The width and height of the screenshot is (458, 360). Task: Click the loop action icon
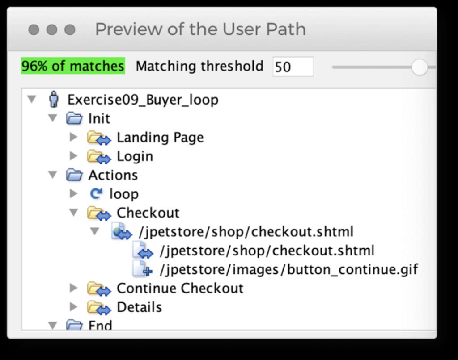(x=96, y=194)
